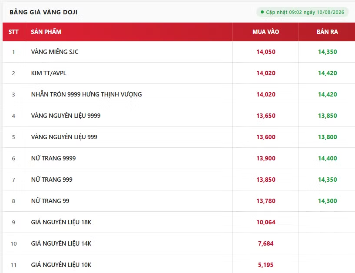
Task: Select the GIÁ NGUYÊN LIỆU 10K product name
Action: (x=61, y=265)
